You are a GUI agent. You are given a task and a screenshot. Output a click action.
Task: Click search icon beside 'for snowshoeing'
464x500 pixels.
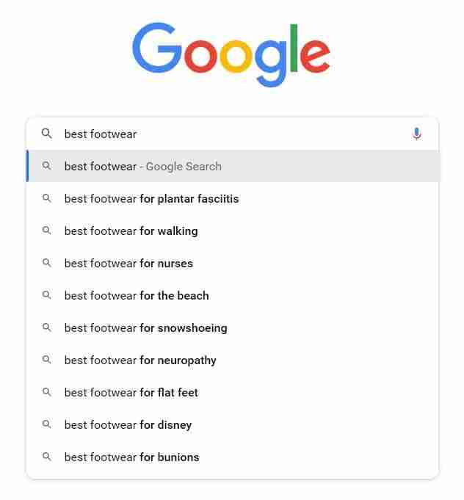click(x=47, y=327)
